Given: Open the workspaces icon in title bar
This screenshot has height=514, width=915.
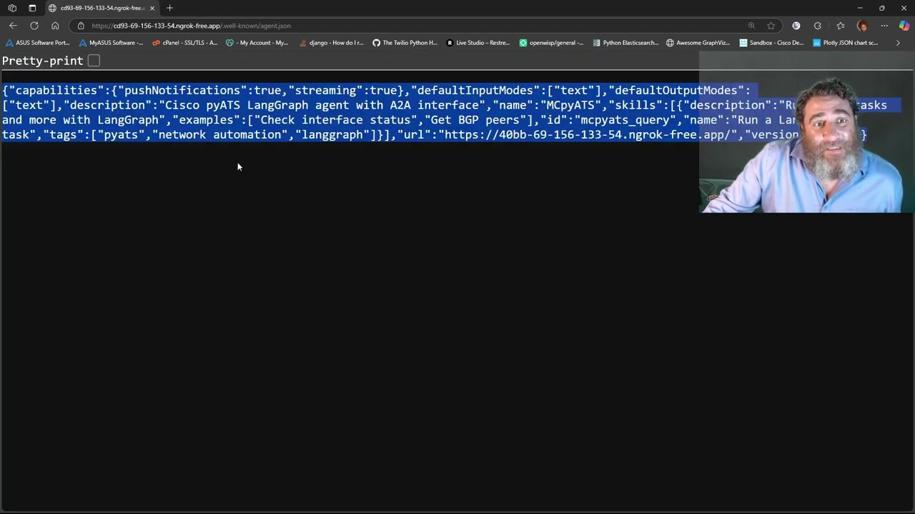Looking at the screenshot, I should coord(12,8).
